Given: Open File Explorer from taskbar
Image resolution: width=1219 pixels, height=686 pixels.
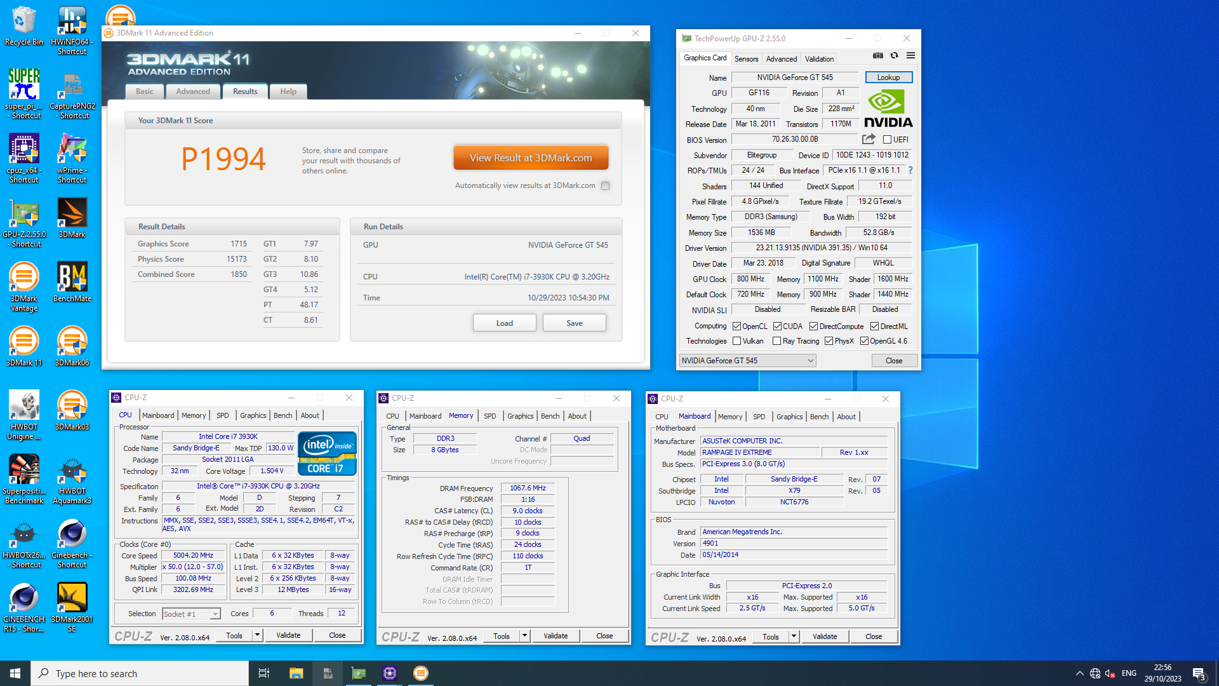Looking at the screenshot, I should click(x=296, y=673).
